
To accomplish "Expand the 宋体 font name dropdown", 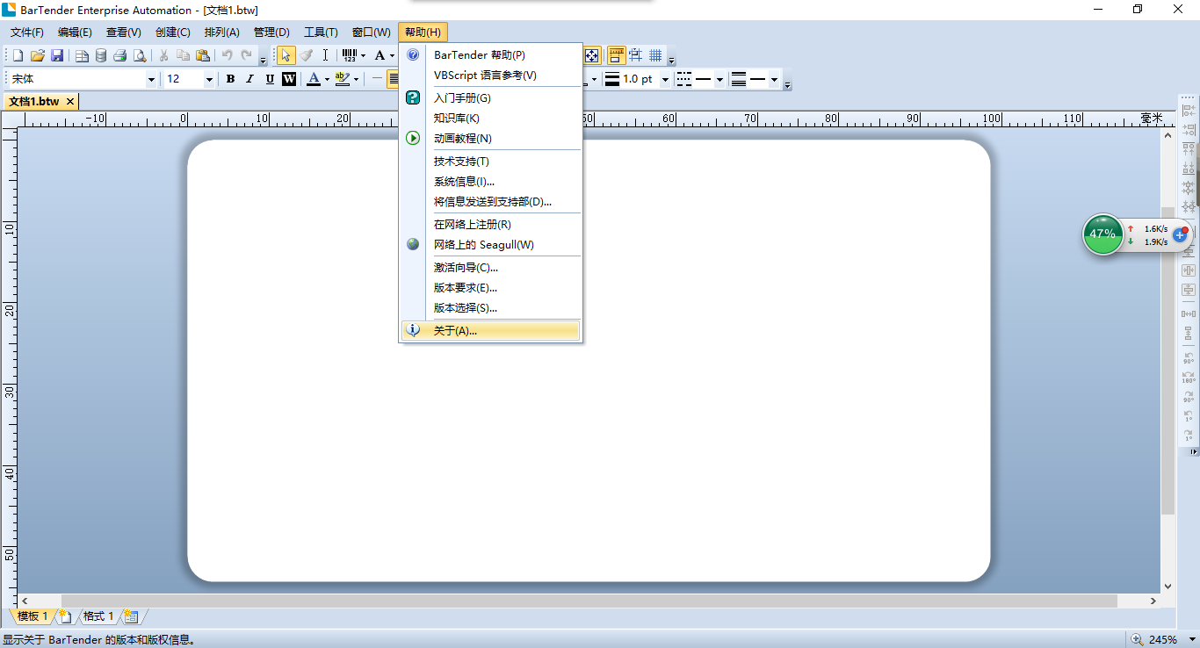I will [x=151, y=80].
